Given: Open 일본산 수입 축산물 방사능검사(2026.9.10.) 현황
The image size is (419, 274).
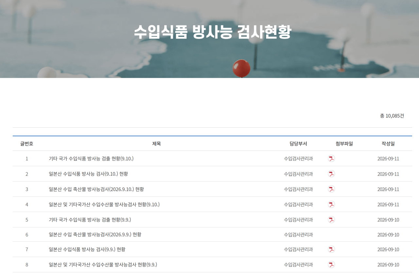Looking at the screenshot, I should [96, 189].
